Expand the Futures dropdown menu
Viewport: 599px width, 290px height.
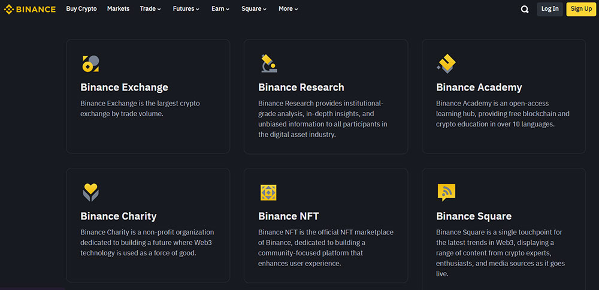186,9
